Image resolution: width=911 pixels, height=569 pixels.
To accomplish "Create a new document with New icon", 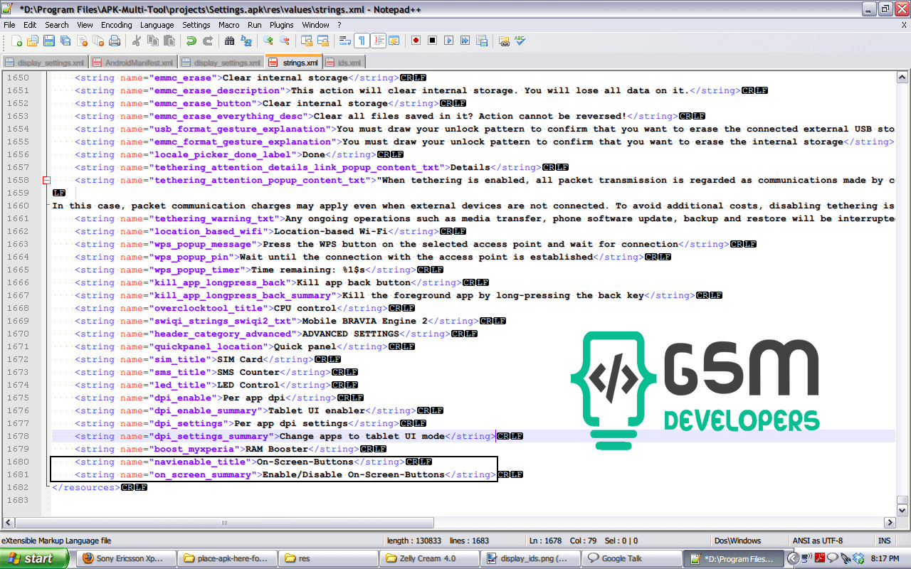I will pos(16,41).
